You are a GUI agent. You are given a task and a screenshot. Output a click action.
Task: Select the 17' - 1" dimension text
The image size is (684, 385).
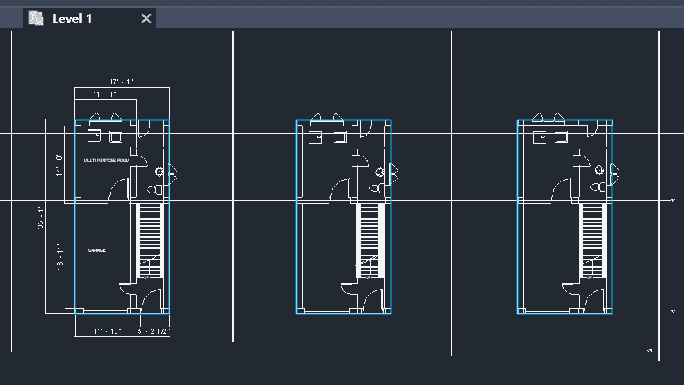pyautogui.click(x=121, y=82)
